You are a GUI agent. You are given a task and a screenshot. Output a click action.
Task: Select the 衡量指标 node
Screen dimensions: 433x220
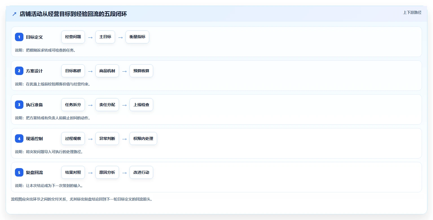point(137,37)
